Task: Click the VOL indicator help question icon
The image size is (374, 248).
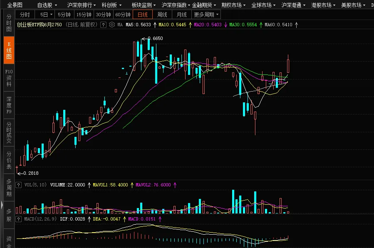Action: [x=18, y=185]
